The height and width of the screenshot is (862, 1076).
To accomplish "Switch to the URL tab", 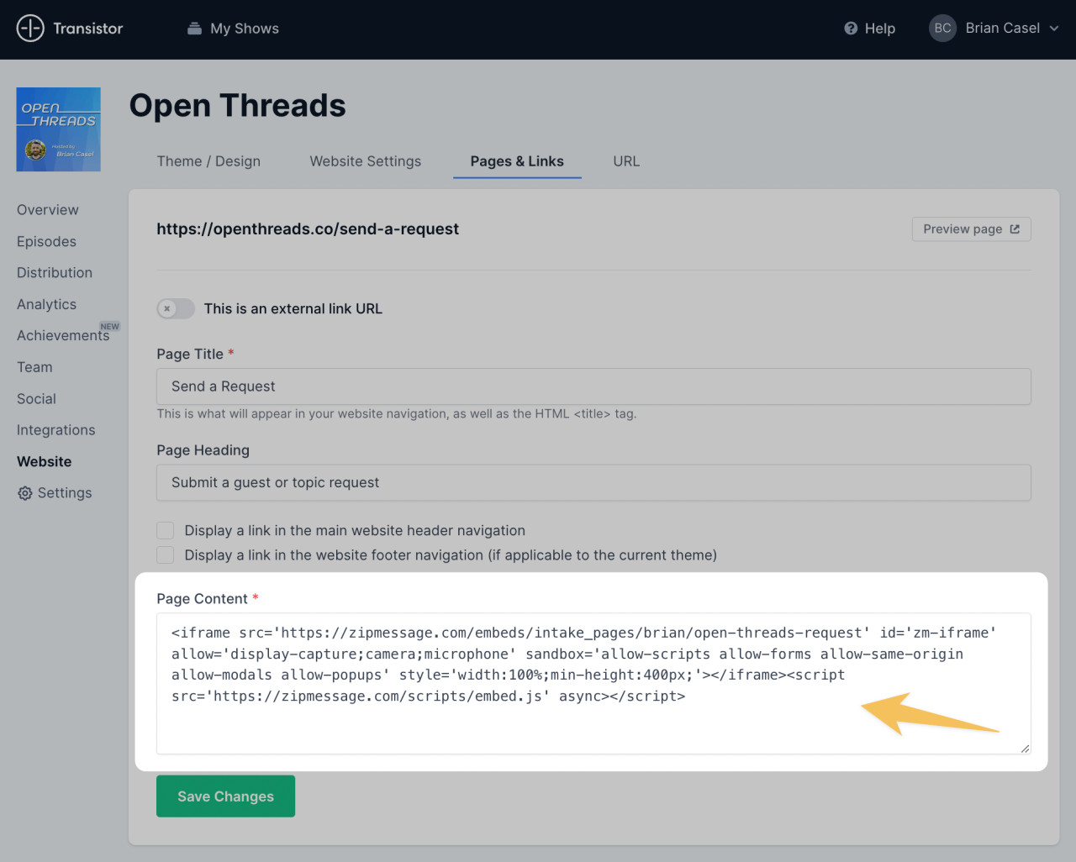I will tap(625, 160).
